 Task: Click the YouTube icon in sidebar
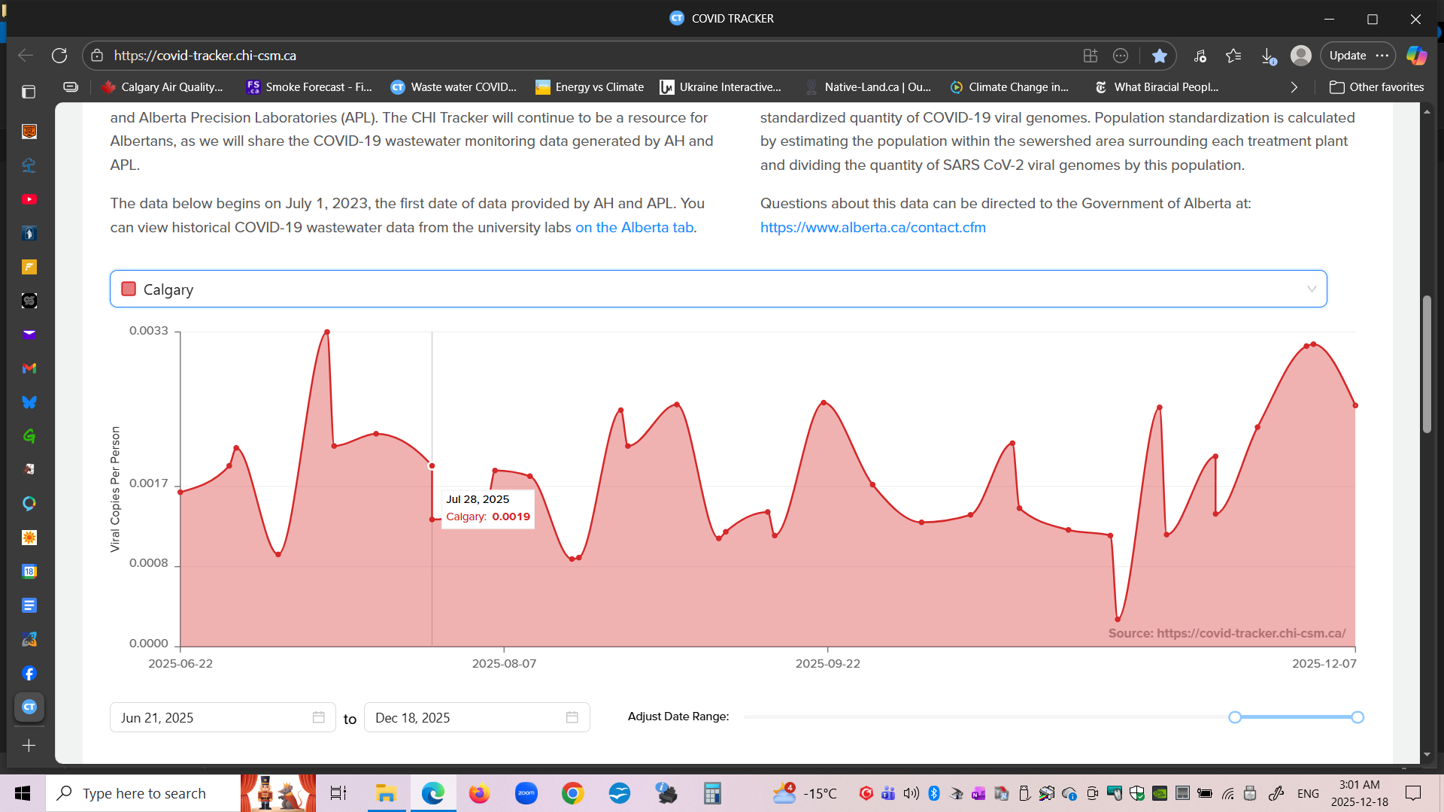coord(29,199)
